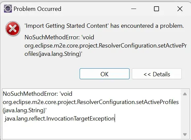Select the java.lang.reflect.InvocationTargetException line
Viewport: 191px width, 140px height.
[59, 119]
